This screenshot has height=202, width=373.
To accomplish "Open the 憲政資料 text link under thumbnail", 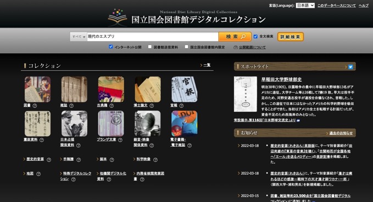I will click(31, 140).
